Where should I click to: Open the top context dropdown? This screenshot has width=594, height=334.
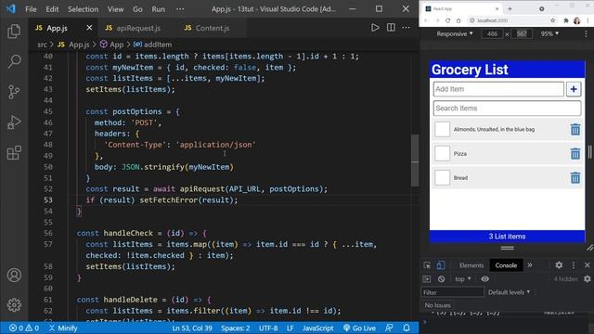tap(463, 279)
